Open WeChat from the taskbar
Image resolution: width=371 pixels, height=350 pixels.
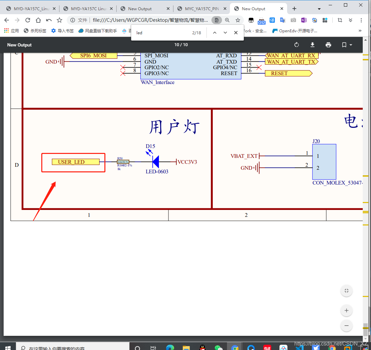click(x=218, y=347)
